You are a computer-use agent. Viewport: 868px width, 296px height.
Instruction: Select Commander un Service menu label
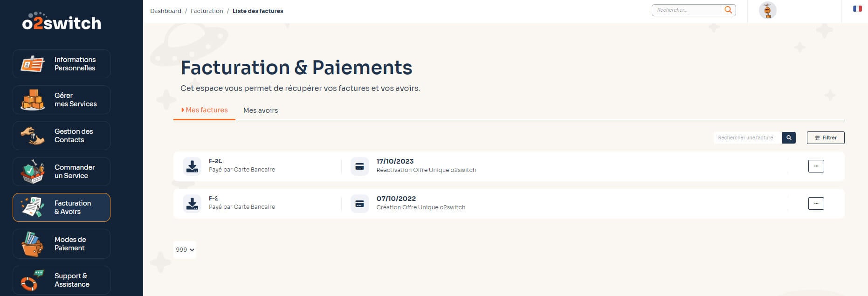[75, 172]
